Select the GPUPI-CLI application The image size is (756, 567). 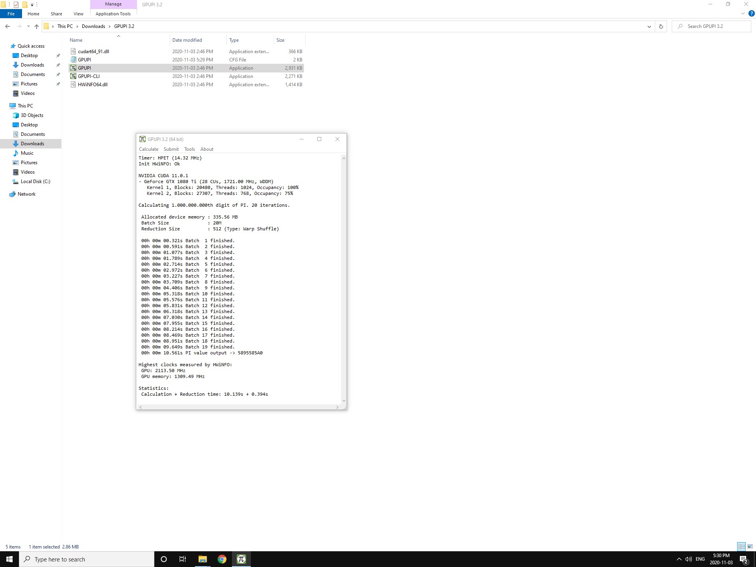[186, 76]
